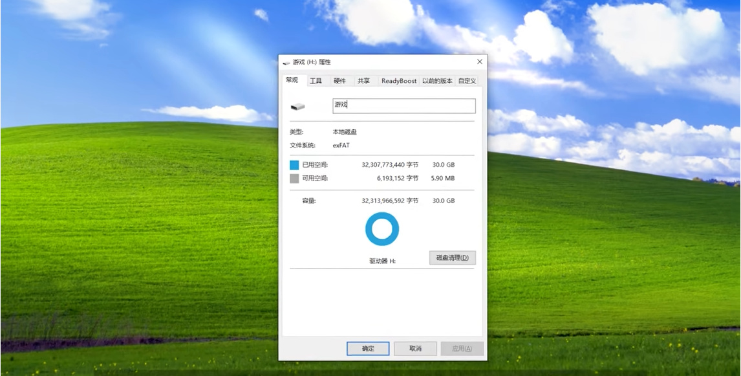Click the 类型 label
Image resolution: width=741 pixels, height=376 pixels.
click(297, 132)
